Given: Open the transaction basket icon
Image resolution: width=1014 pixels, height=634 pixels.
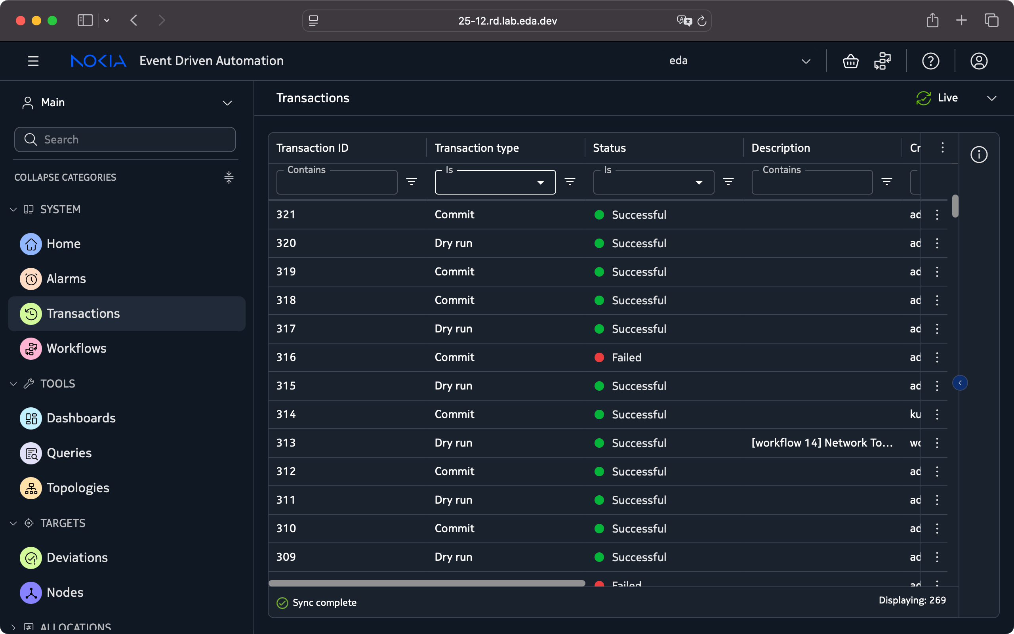Looking at the screenshot, I should pos(850,61).
